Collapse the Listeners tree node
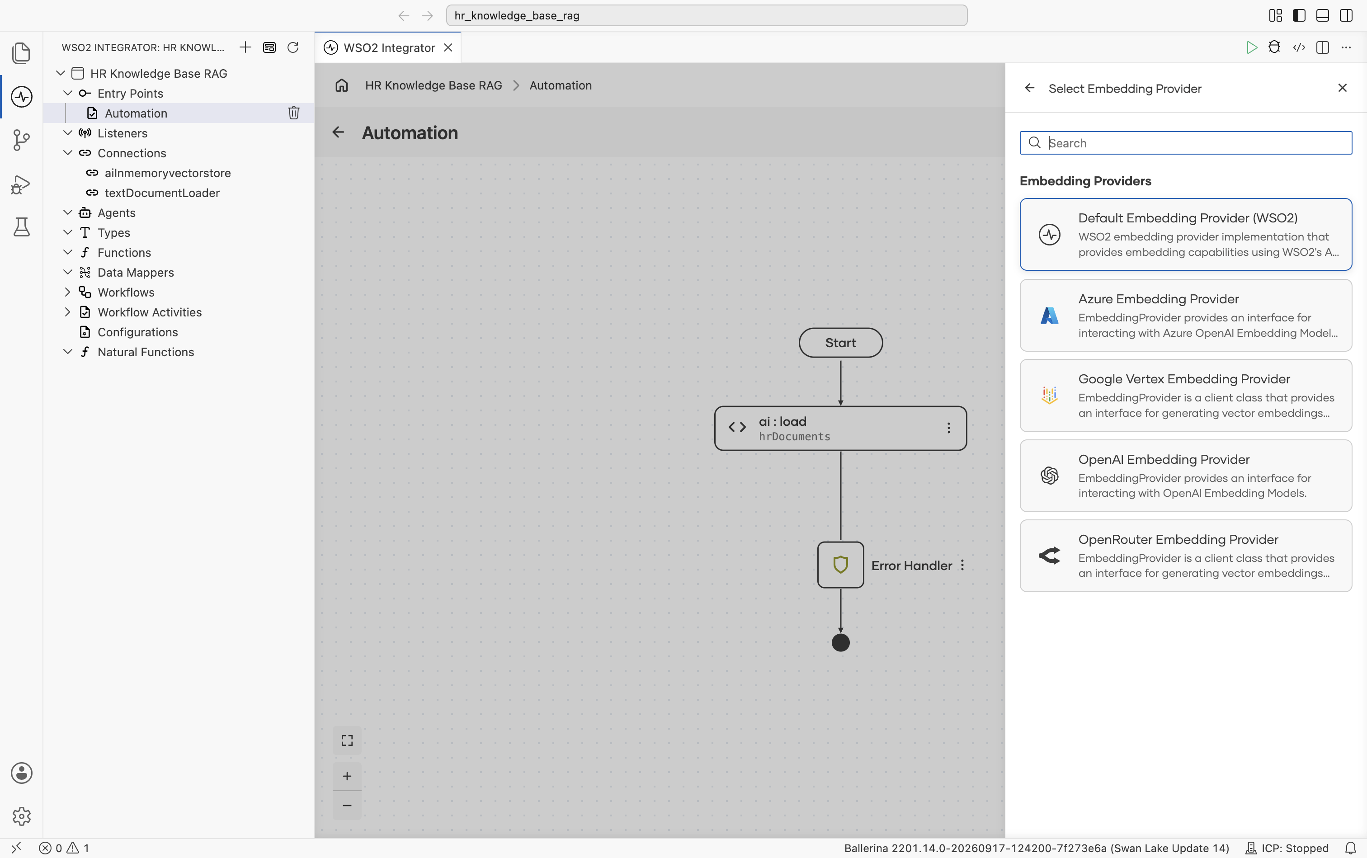The width and height of the screenshot is (1367, 858). pos(67,133)
